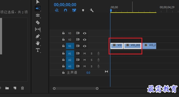Toggle A1 track targeting
179x97 pixels.
coord(70,53)
